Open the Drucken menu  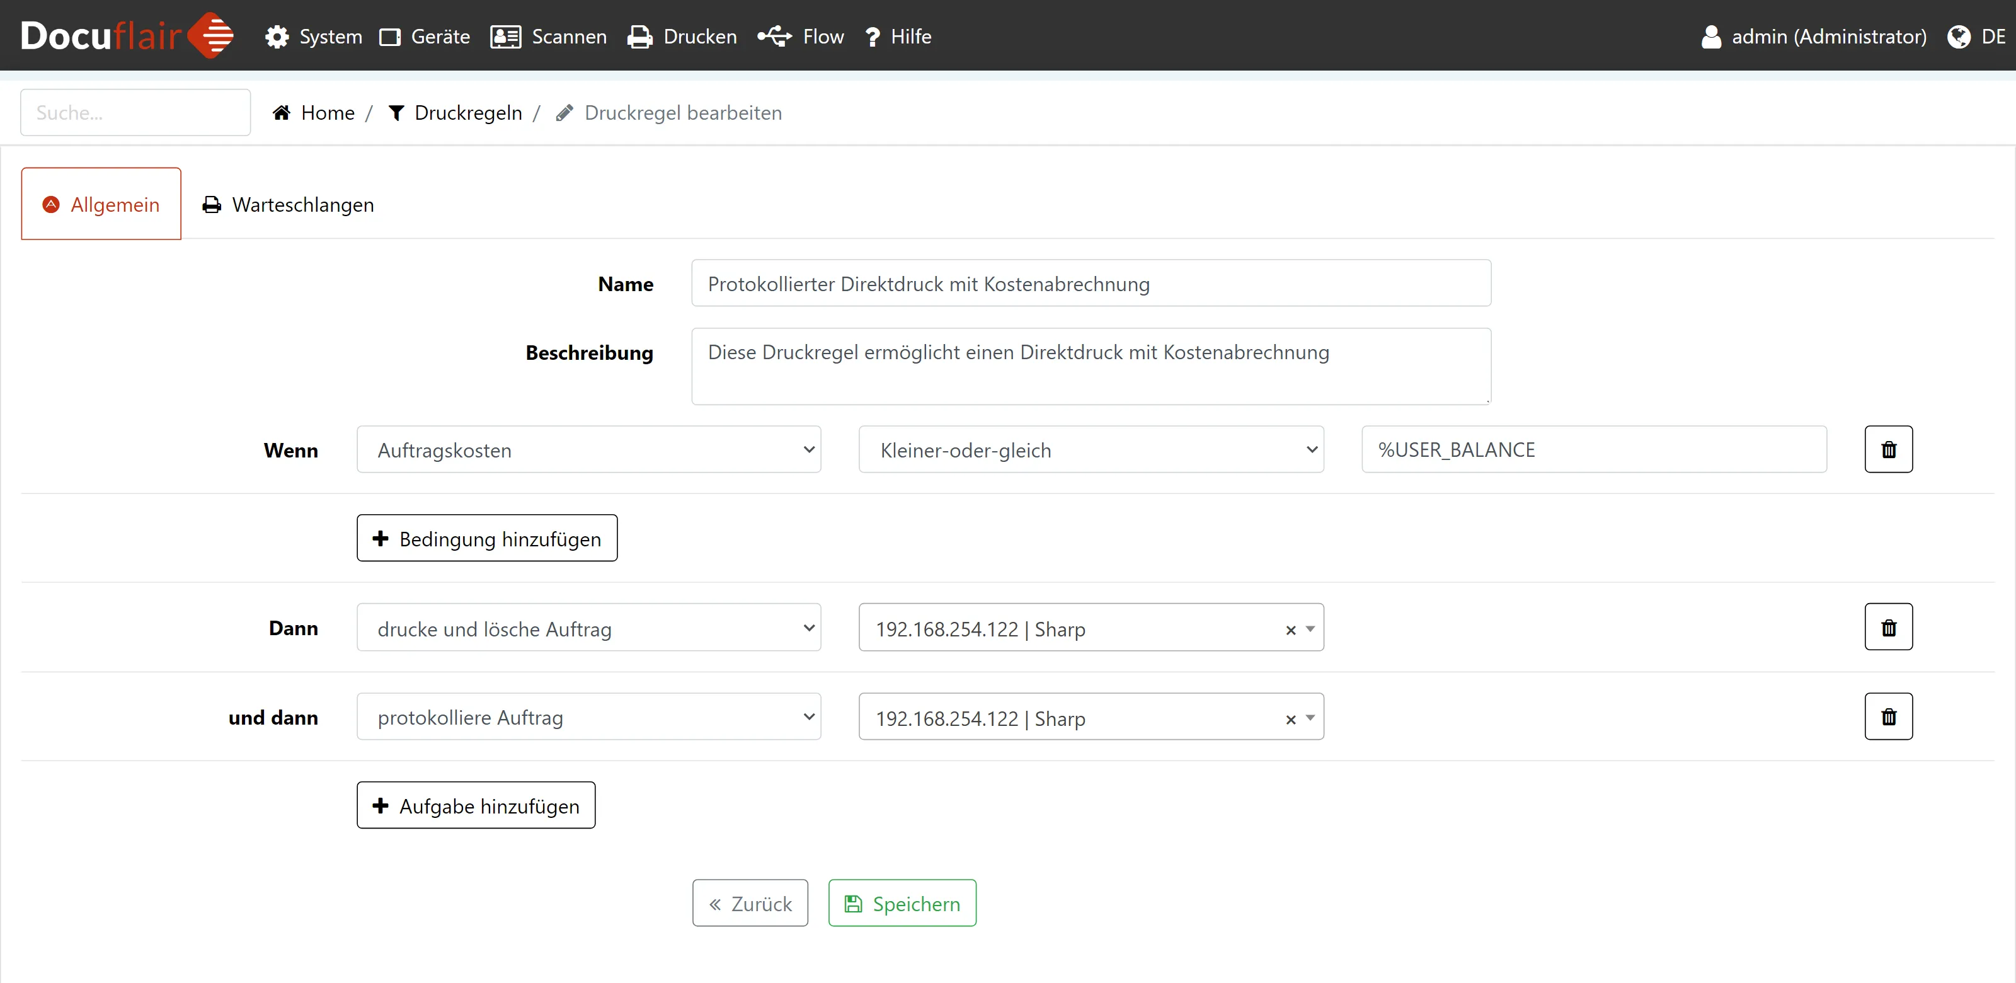682,36
